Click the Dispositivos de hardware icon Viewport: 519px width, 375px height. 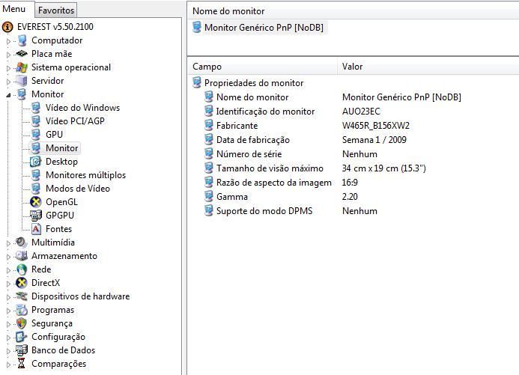pos(22,296)
